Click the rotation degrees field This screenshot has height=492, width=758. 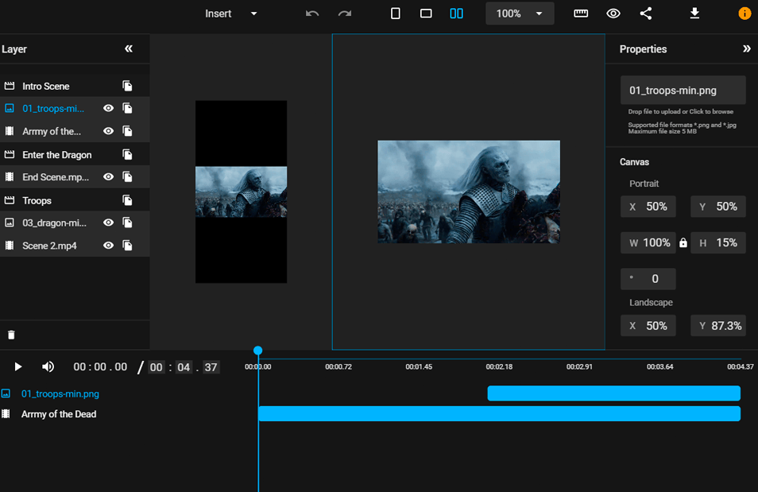(x=648, y=279)
